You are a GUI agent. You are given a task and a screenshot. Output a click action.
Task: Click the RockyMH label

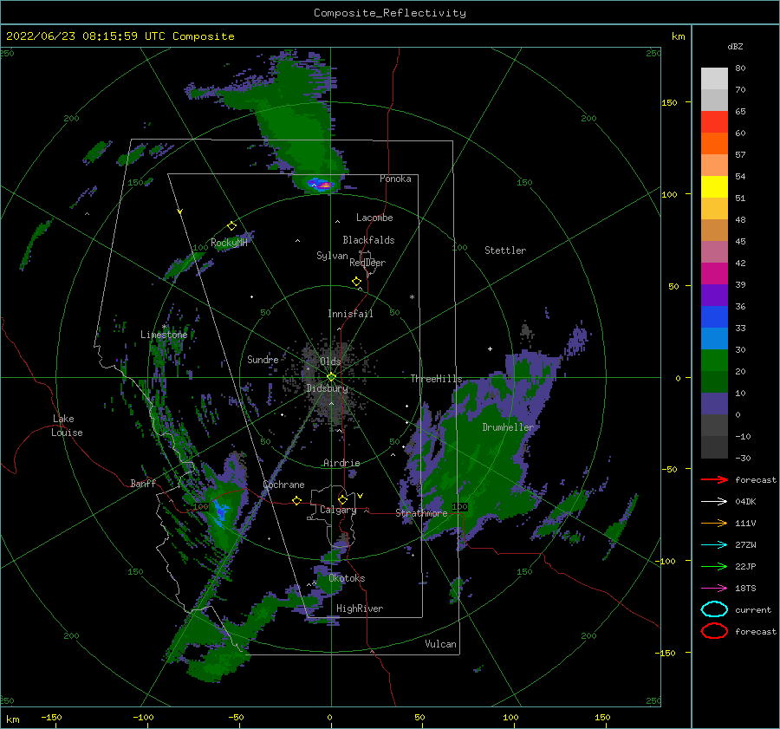click(229, 243)
